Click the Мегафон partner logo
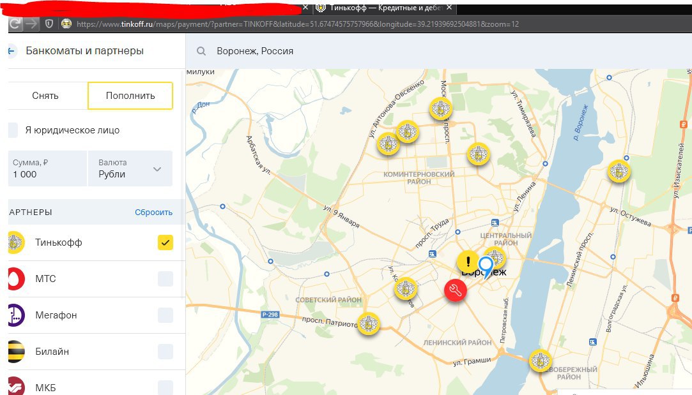 pyautogui.click(x=16, y=315)
